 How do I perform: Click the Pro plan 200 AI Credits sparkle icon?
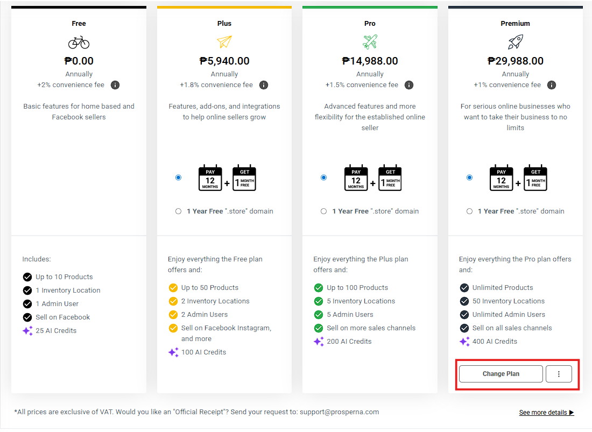click(x=319, y=342)
